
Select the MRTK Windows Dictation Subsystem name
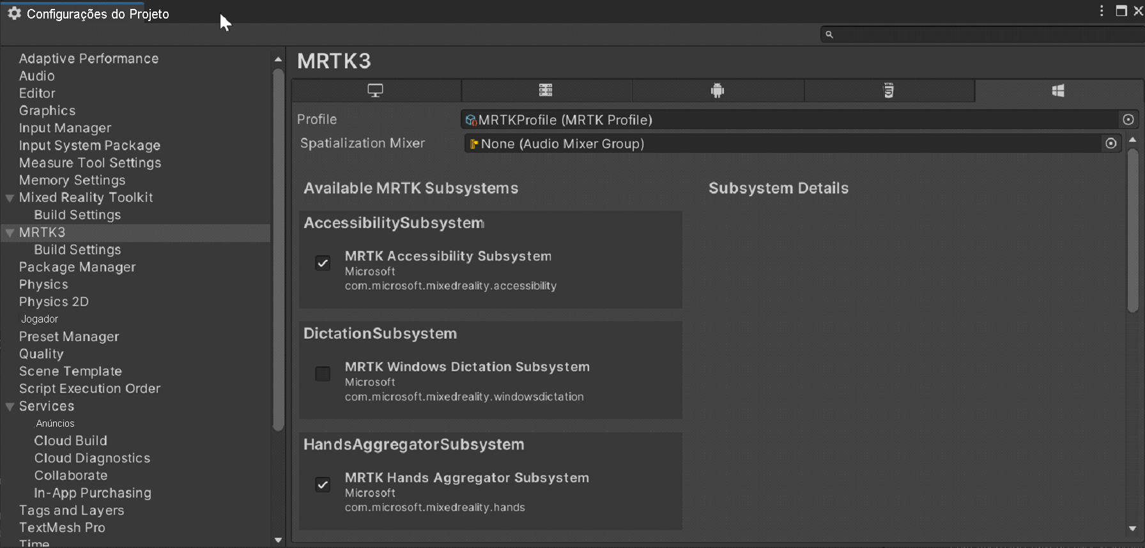pos(467,367)
